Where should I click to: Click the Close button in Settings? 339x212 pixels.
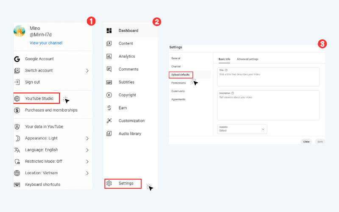[x=306, y=142]
